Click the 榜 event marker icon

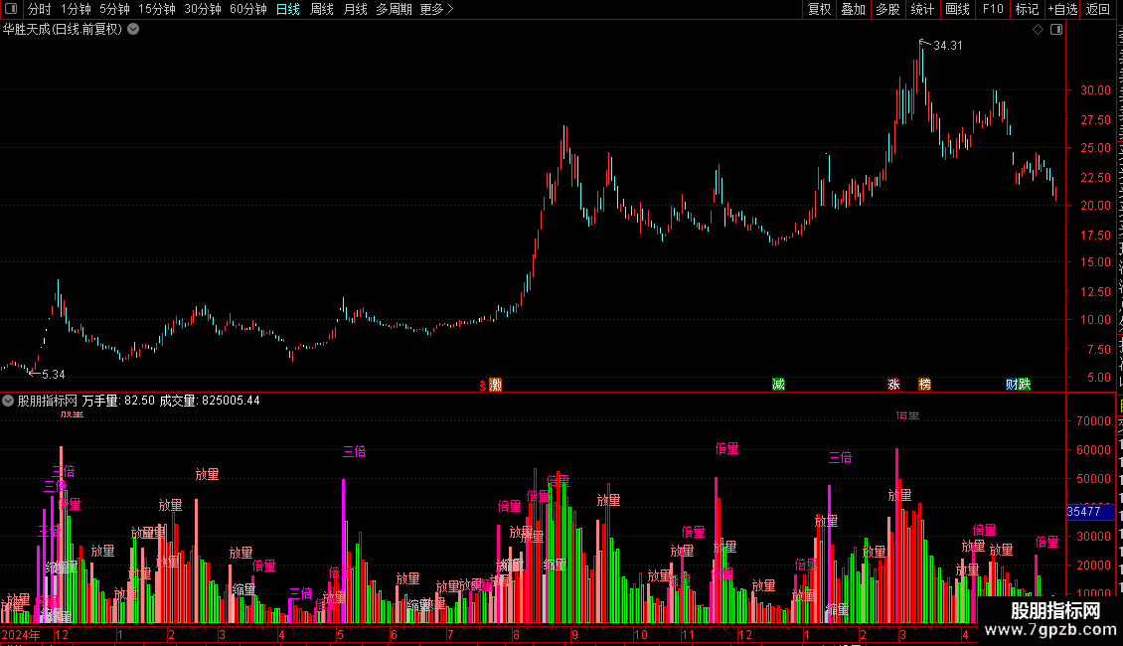(x=924, y=385)
